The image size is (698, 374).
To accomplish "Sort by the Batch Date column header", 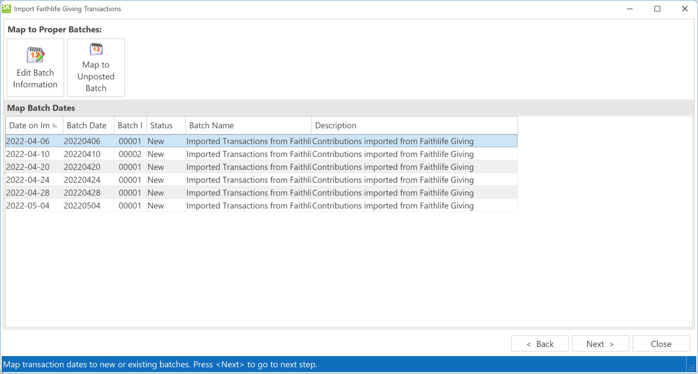I will (88, 125).
